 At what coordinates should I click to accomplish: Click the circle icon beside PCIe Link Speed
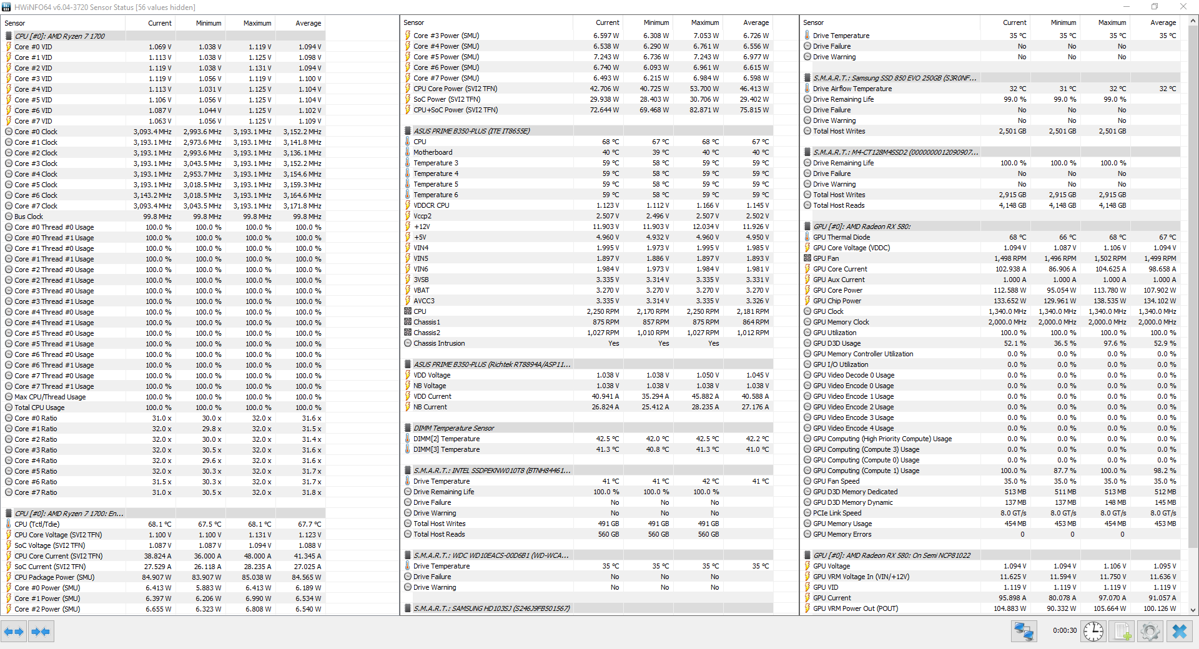(x=807, y=513)
